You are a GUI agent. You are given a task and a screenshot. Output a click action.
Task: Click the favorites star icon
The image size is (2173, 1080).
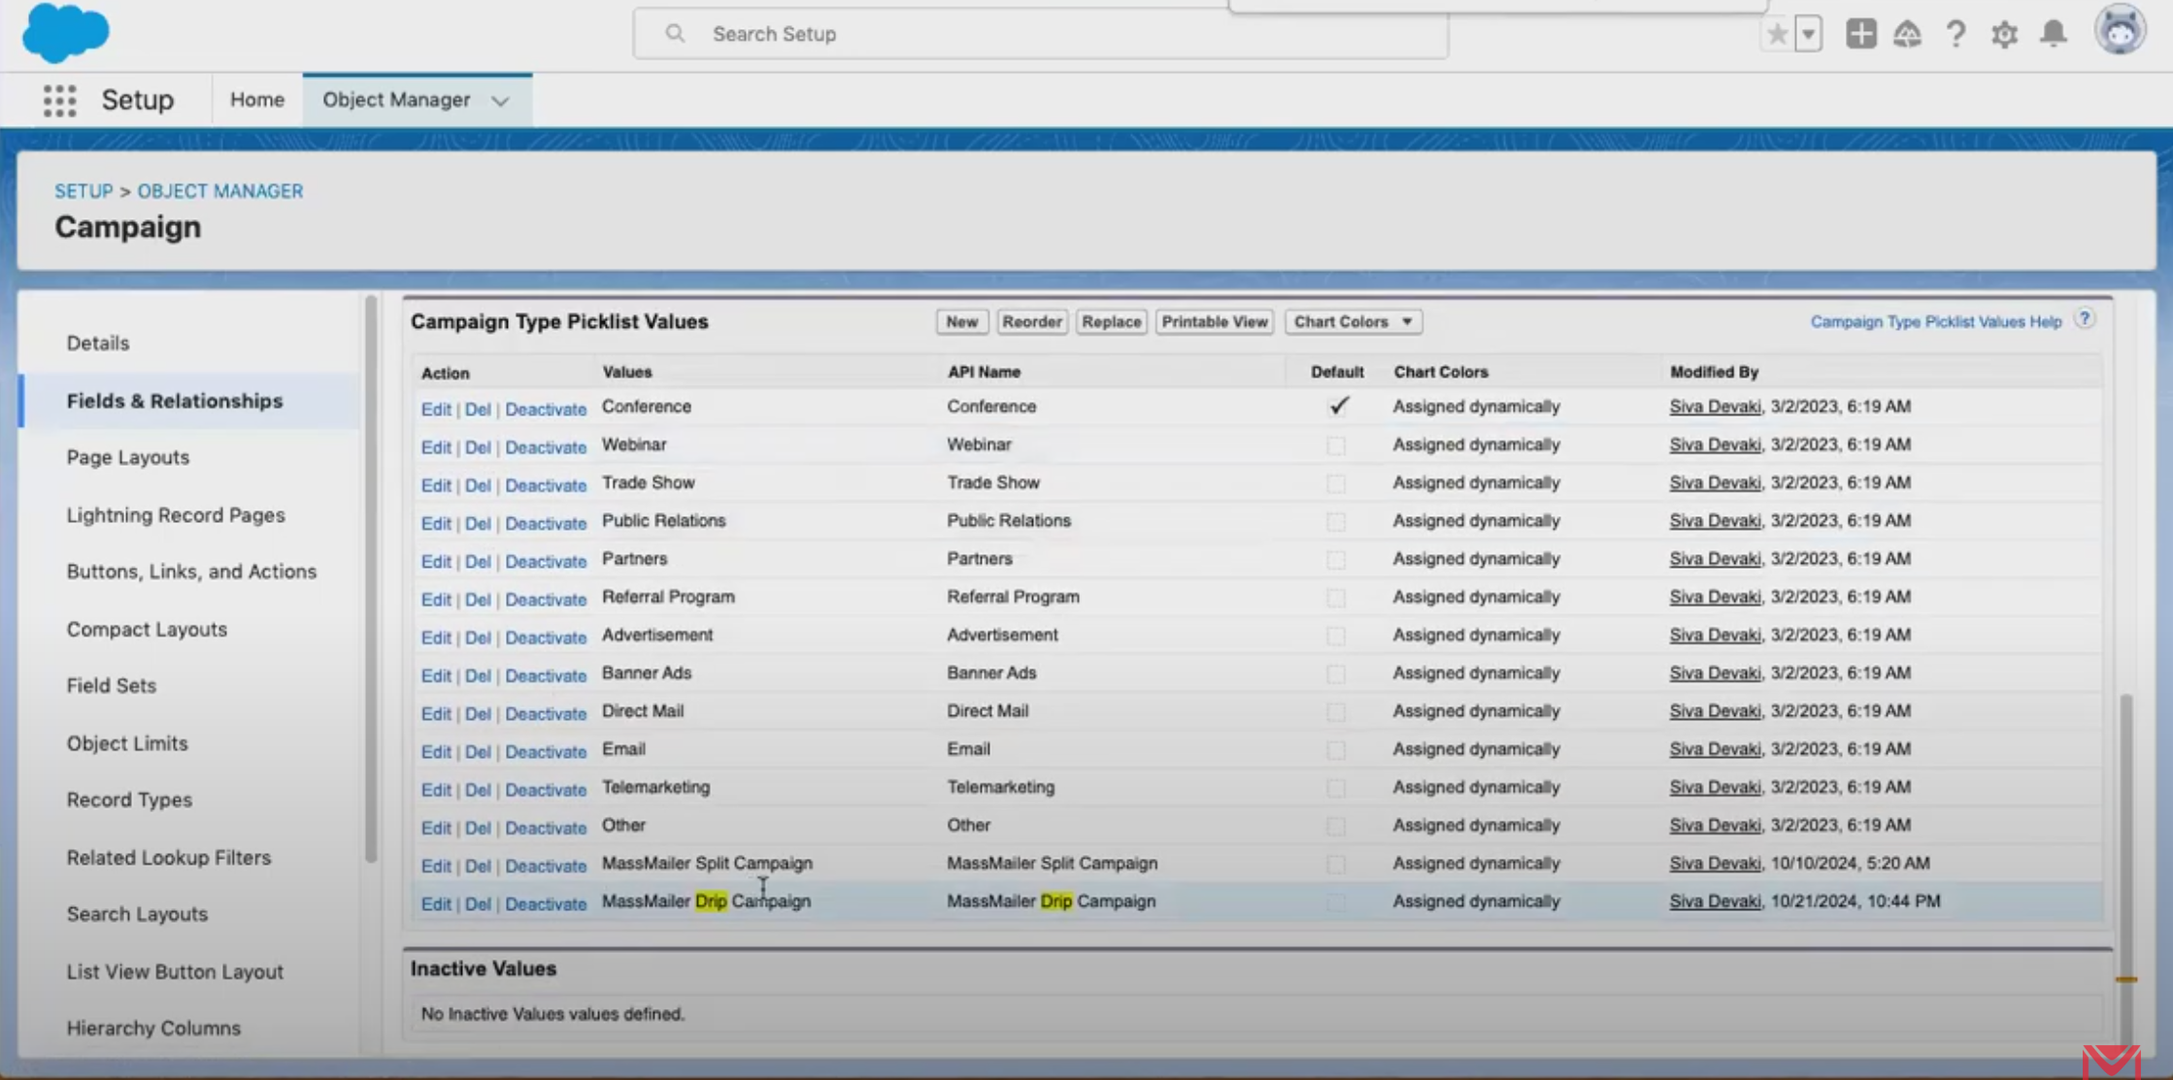tap(1777, 34)
